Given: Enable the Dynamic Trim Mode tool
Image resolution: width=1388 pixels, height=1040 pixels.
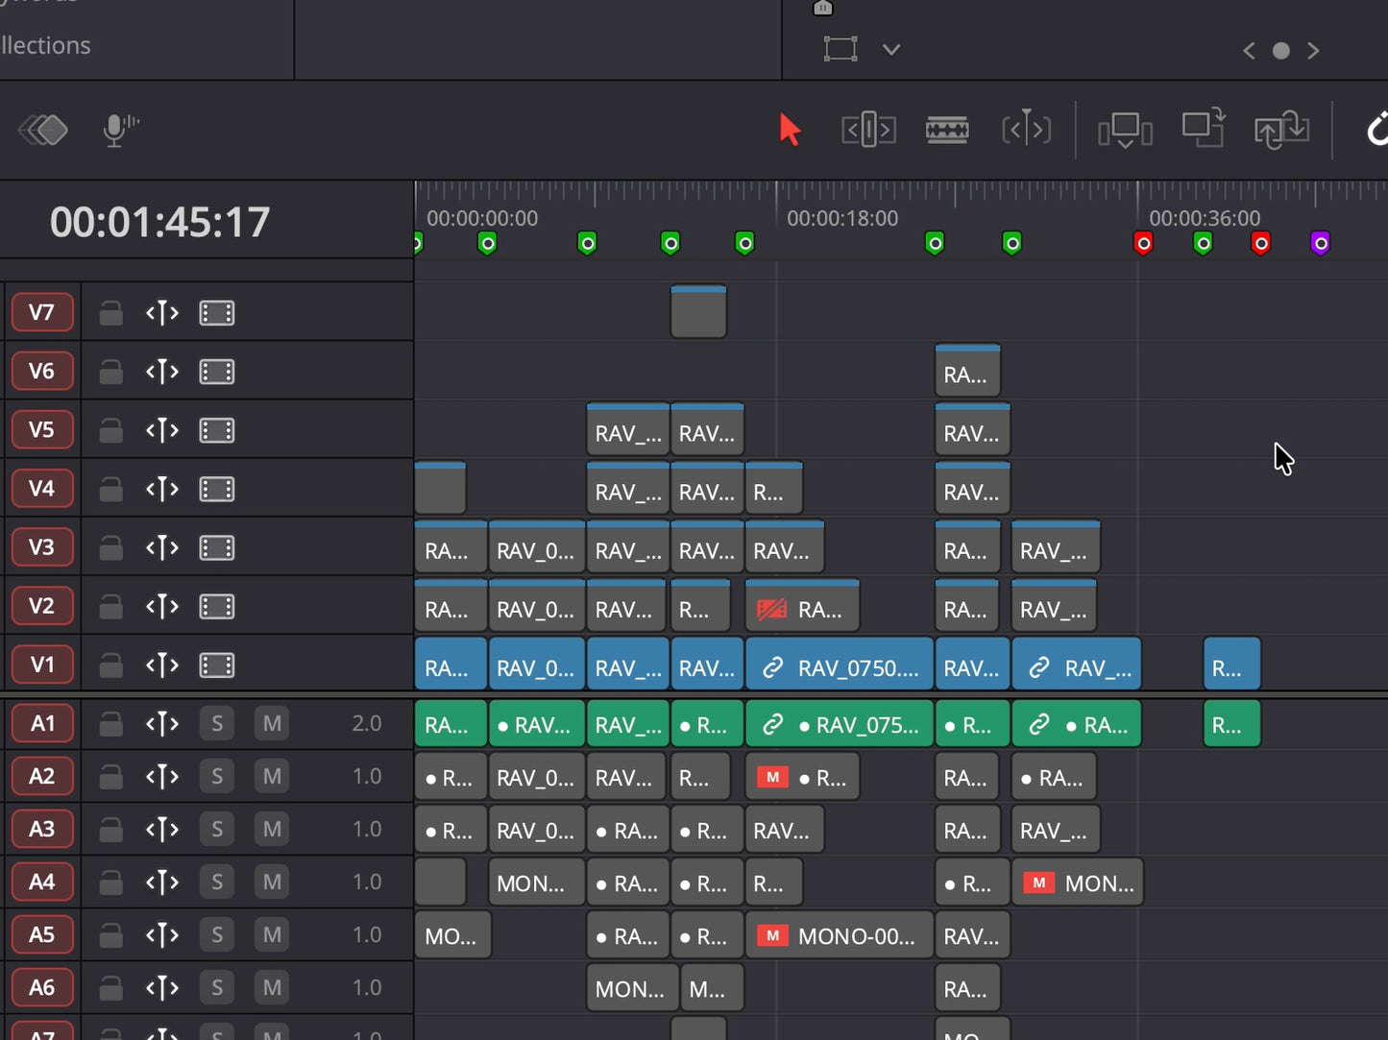Looking at the screenshot, I should click(x=1026, y=129).
